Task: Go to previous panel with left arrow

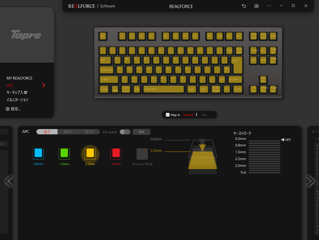Action: tap(9, 181)
